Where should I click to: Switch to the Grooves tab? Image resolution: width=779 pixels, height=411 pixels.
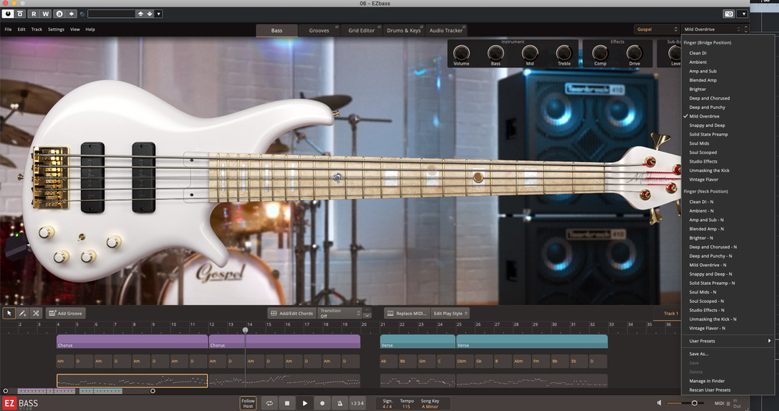[x=319, y=30]
